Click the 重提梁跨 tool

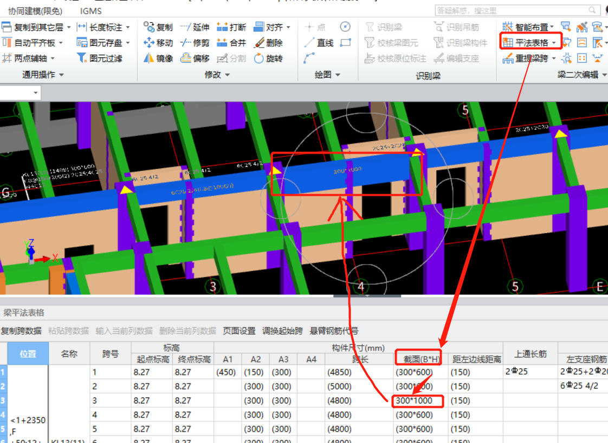point(526,58)
